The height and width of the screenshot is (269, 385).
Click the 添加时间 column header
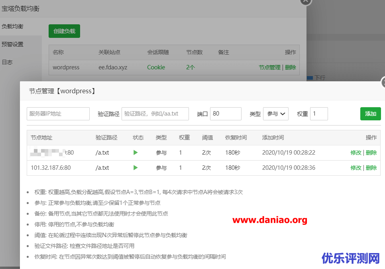(x=273, y=138)
